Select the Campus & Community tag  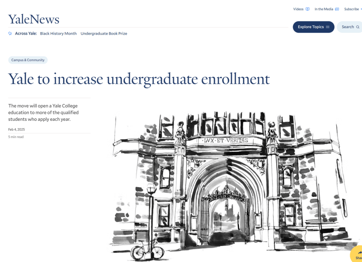click(x=28, y=60)
